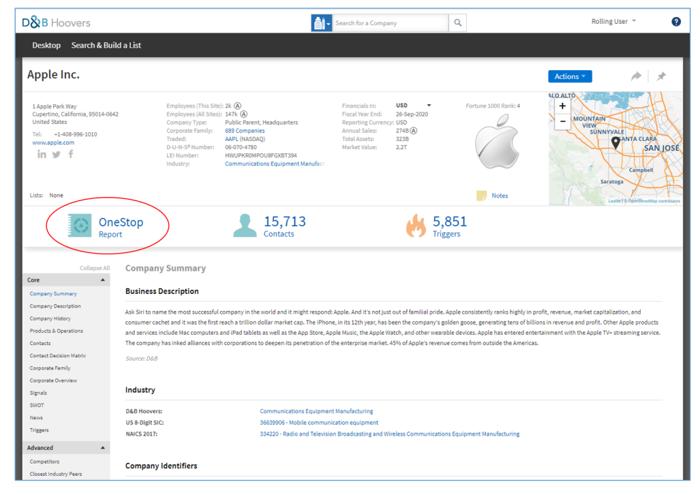Click the D-U-N-S number 06-070-4780
The width and height of the screenshot is (698, 484).
241,147
